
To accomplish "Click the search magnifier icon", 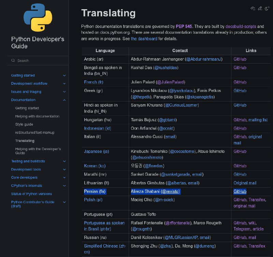I will [13, 61].
